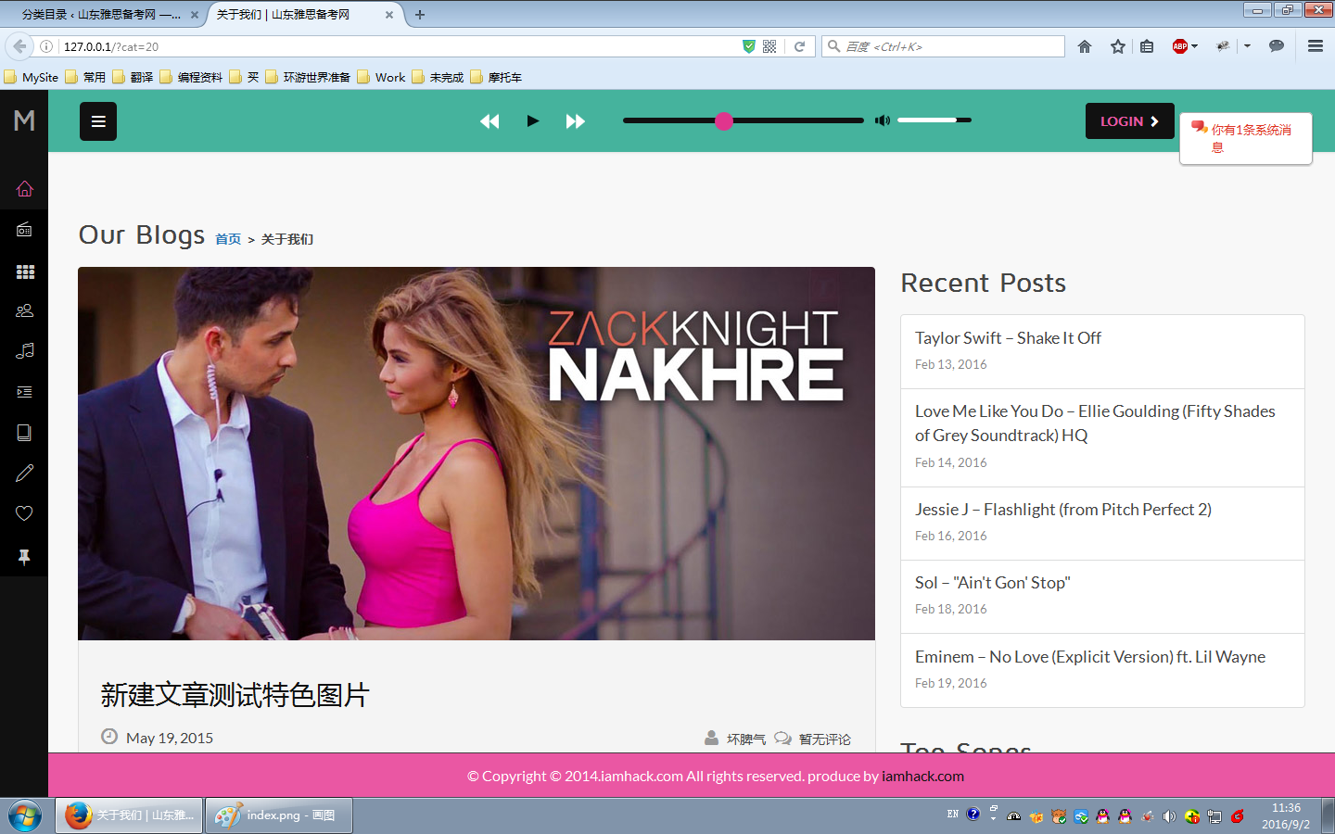Close the 分类目录 tab
This screenshot has width=1335, height=834.
[x=195, y=15]
